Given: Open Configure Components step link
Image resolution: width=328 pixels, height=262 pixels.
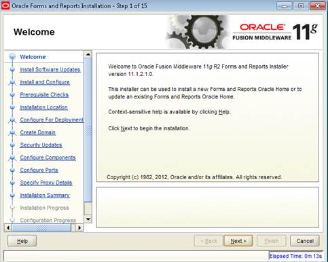Looking at the screenshot, I should [x=48, y=157].
